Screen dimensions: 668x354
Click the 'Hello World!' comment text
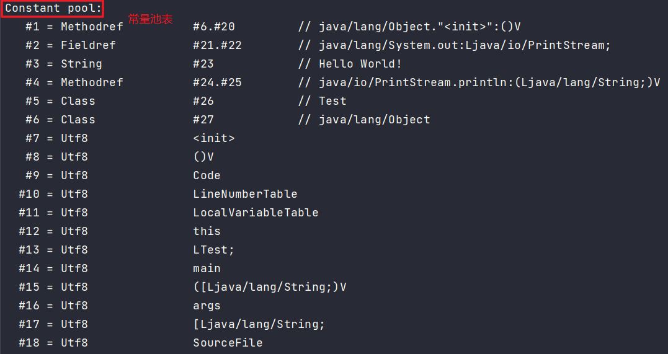360,64
